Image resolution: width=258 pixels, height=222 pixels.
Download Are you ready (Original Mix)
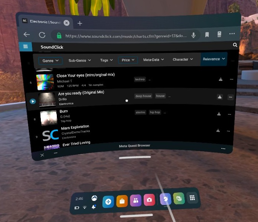[220, 97]
